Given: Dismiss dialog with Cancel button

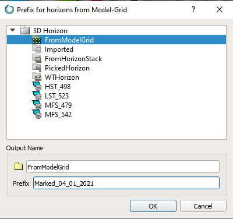Looking at the screenshot, I should coord(203,206).
